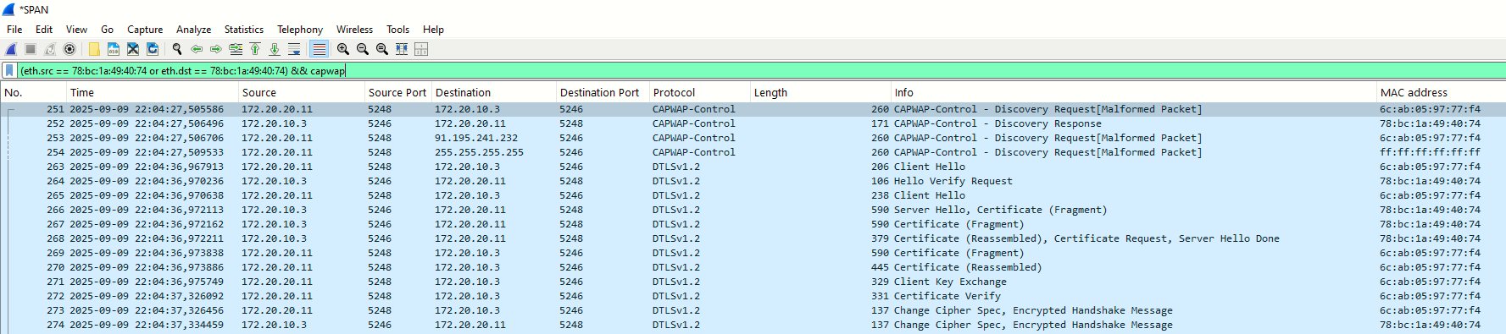Open the Edit menu

point(44,29)
